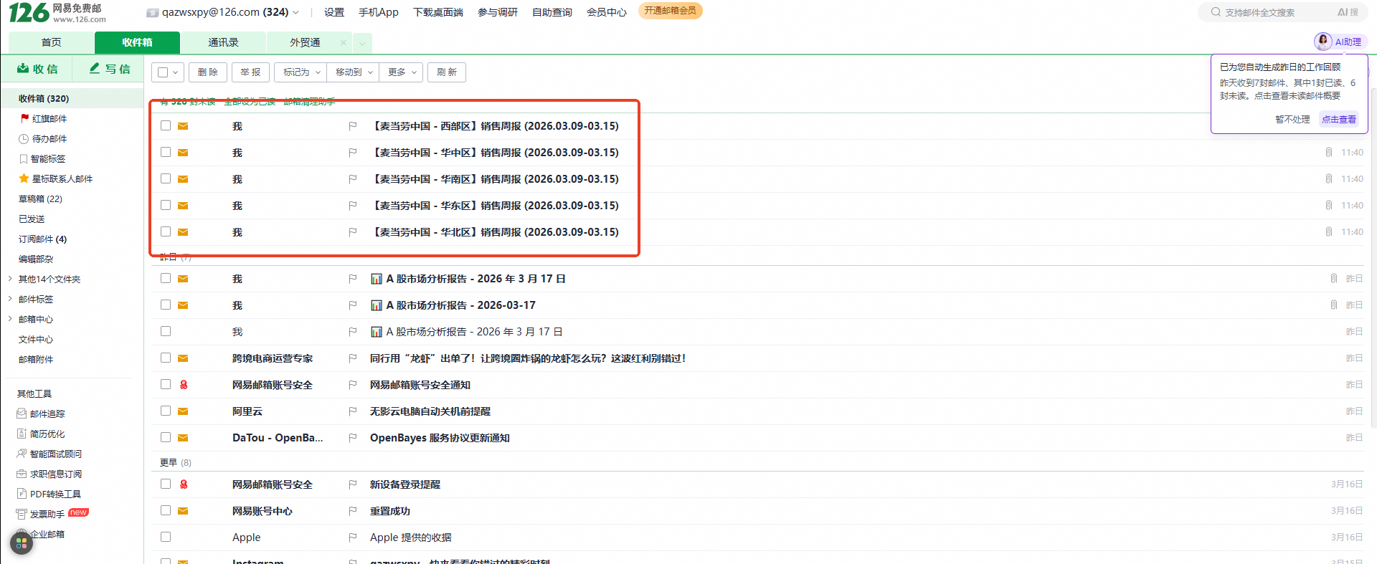Tick the checkbox for the 华南区 sales report

pyautogui.click(x=166, y=178)
